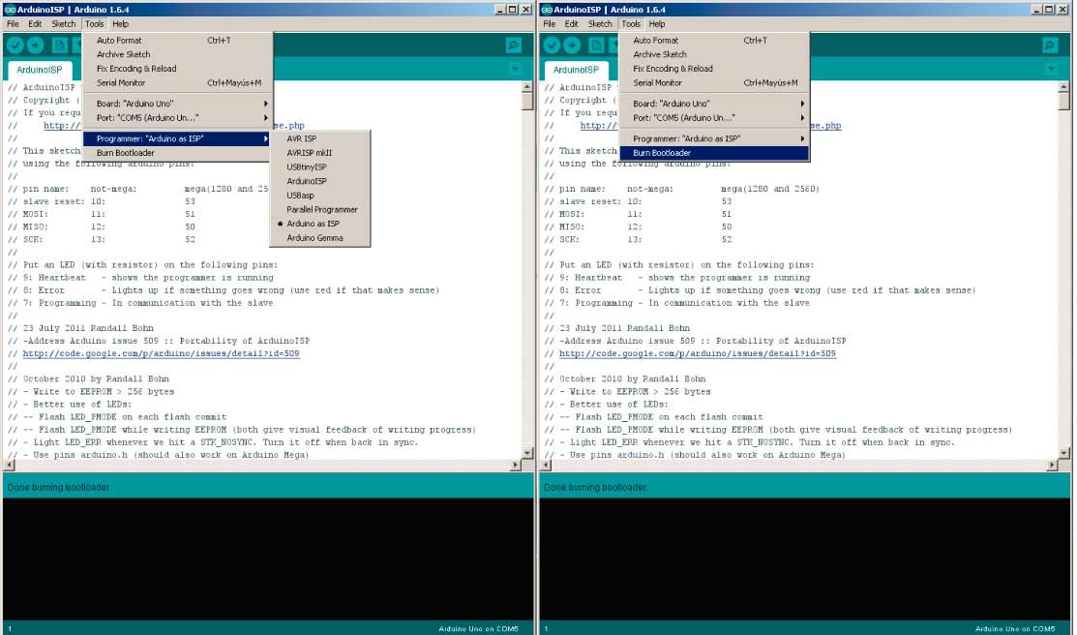Image resolution: width=1077 pixels, height=635 pixels.
Task: Open Serial Monitor magnifier icon in right window
Action: click(x=1050, y=45)
